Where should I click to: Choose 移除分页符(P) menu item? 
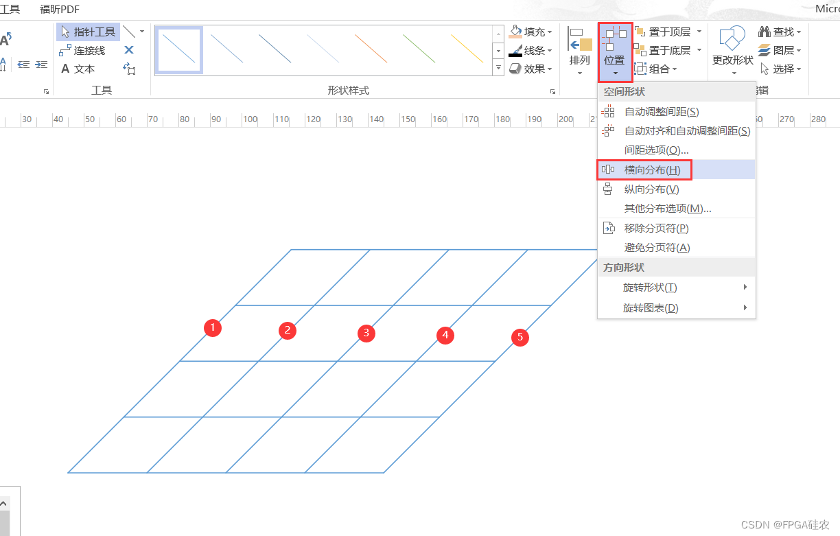pos(677,229)
